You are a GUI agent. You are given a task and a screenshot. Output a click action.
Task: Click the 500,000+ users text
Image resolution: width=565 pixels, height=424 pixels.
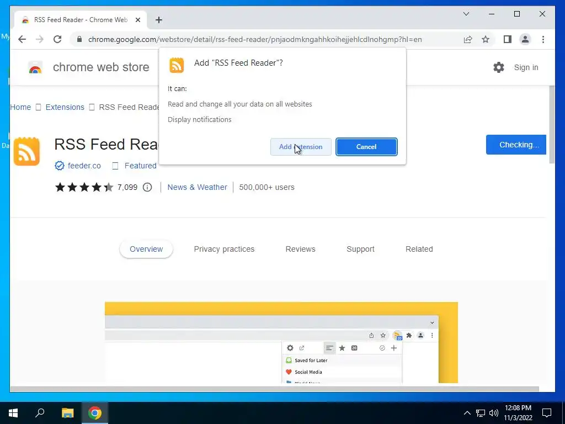tap(266, 187)
